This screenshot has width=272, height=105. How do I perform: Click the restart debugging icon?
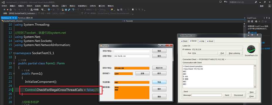(x=11, y=10)
